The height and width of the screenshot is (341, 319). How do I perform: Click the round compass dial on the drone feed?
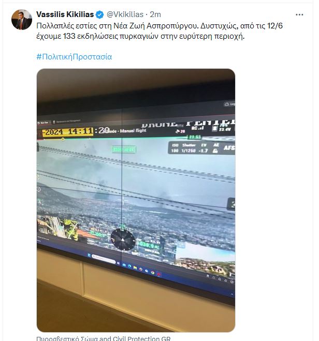click(123, 240)
